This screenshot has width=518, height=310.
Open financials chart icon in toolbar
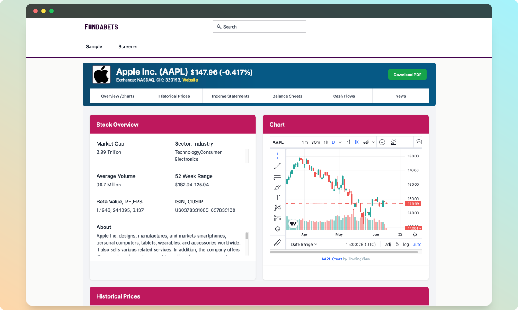[393, 143]
